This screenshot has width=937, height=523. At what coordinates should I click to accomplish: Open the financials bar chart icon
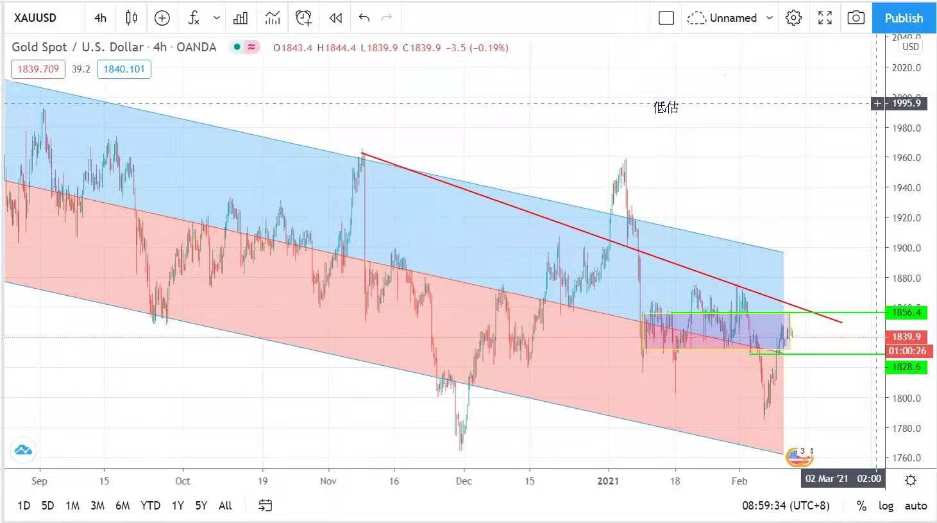pos(241,18)
